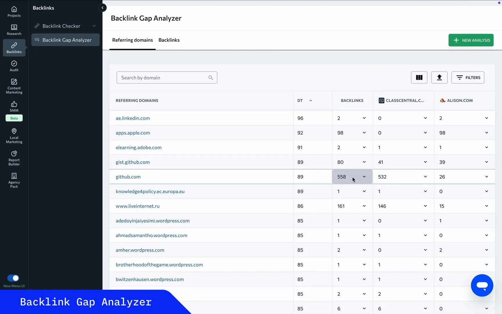Expand backlinks details for github.com row
This screenshot has height=314, width=502.
(364, 176)
